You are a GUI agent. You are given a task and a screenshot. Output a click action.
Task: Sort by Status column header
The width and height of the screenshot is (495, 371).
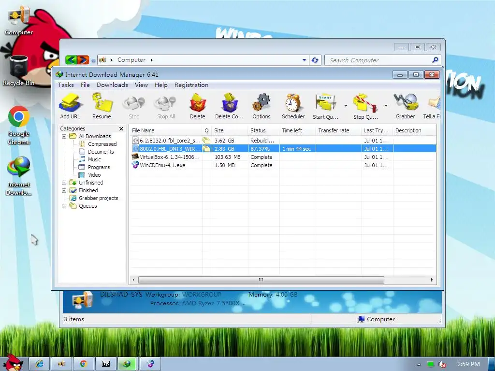(x=263, y=130)
